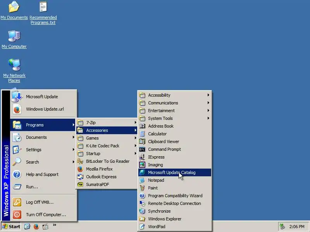Open the Search menu item
Viewport: 310px width, 232px height.
coord(43,162)
